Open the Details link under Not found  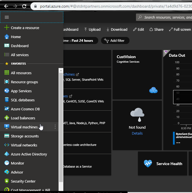[137, 133]
